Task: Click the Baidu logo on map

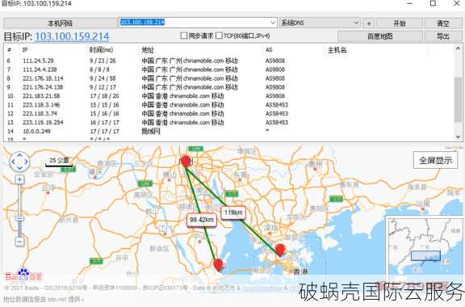Action: tap(23, 275)
